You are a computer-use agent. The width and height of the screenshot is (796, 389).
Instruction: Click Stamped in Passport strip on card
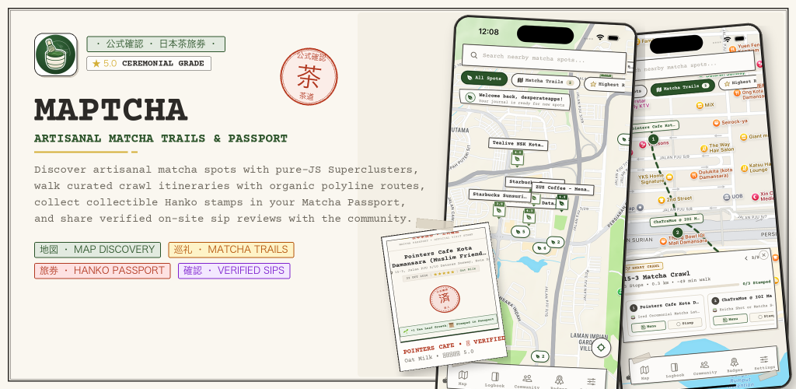[449, 324]
